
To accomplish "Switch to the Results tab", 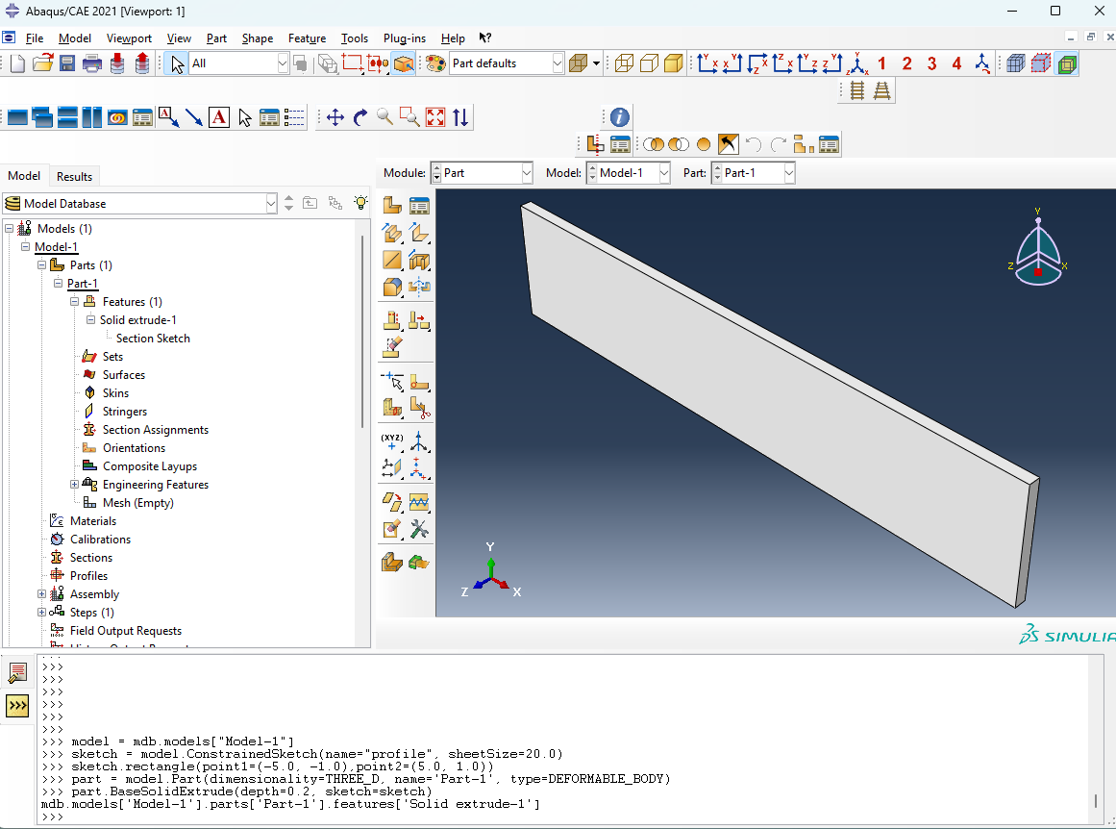I will point(74,176).
